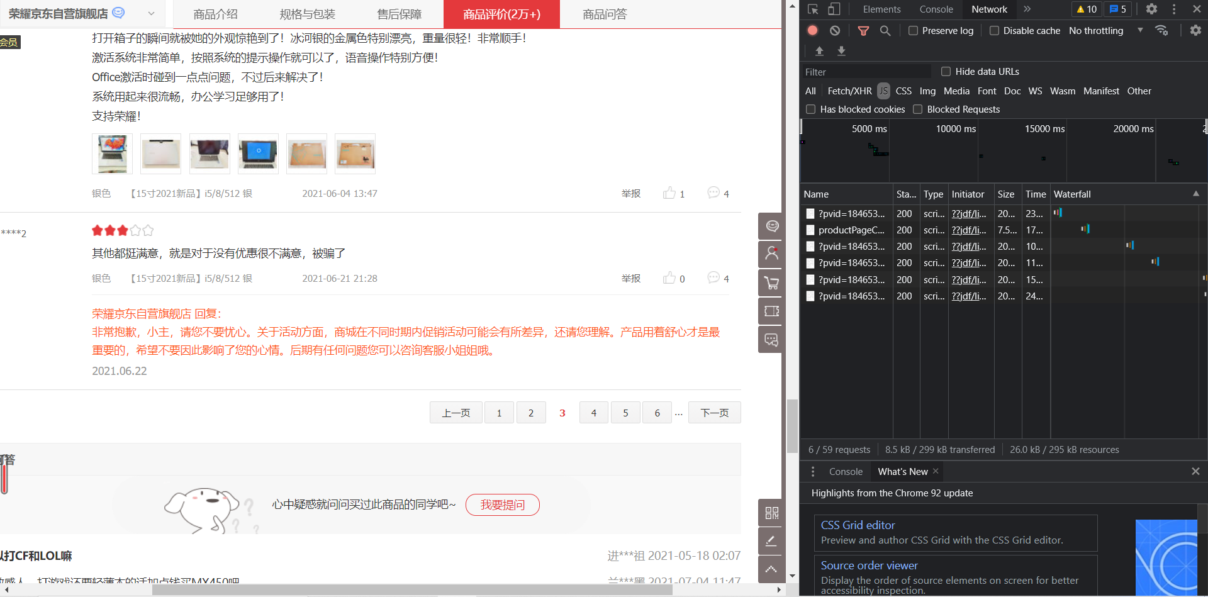This screenshot has width=1208, height=597.
Task: Open the 商品问答 tab
Action: tap(604, 14)
